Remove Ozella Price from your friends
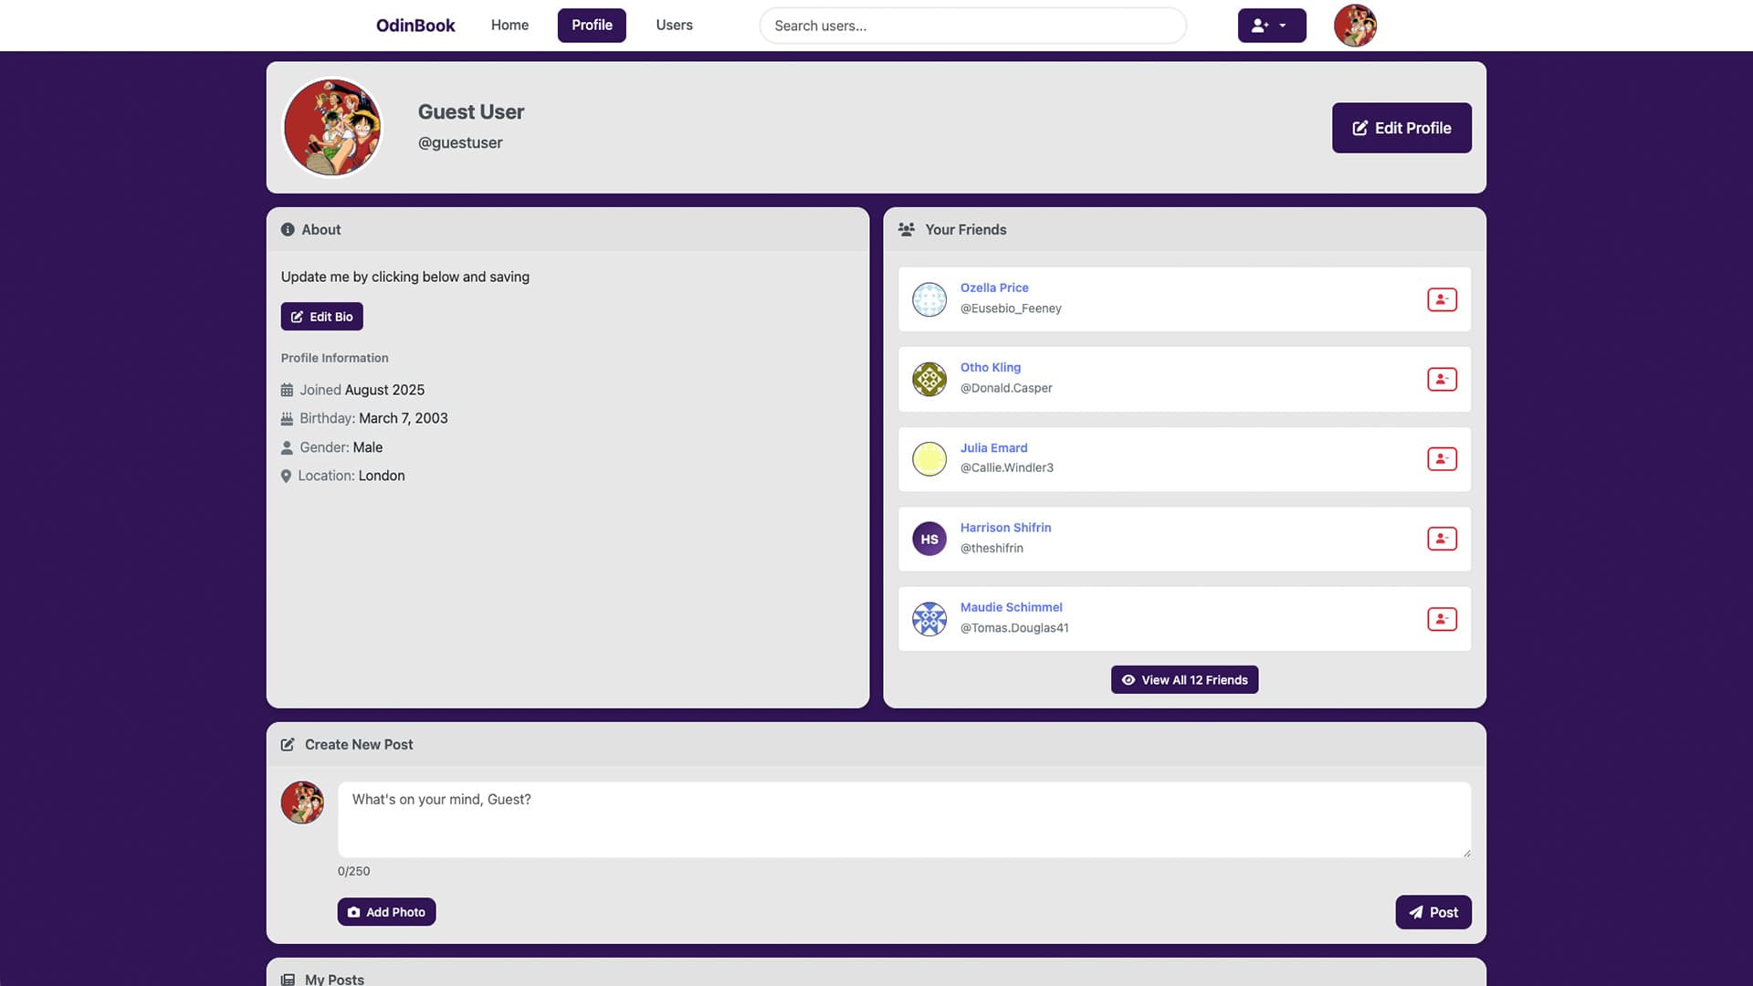 coord(1441,299)
